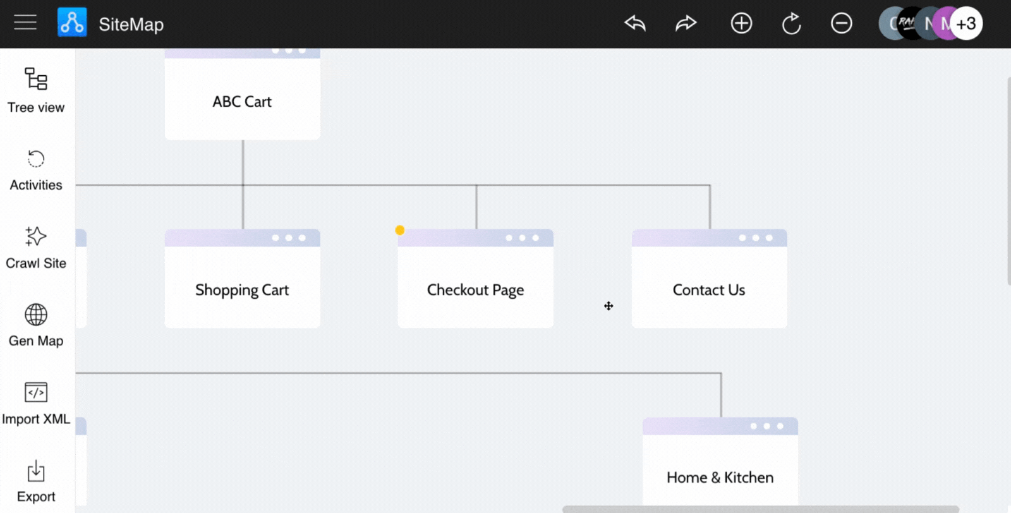Click the horizontal scrollbar at the bottom
Image resolution: width=1011 pixels, height=513 pixels.
coord(761,509)
